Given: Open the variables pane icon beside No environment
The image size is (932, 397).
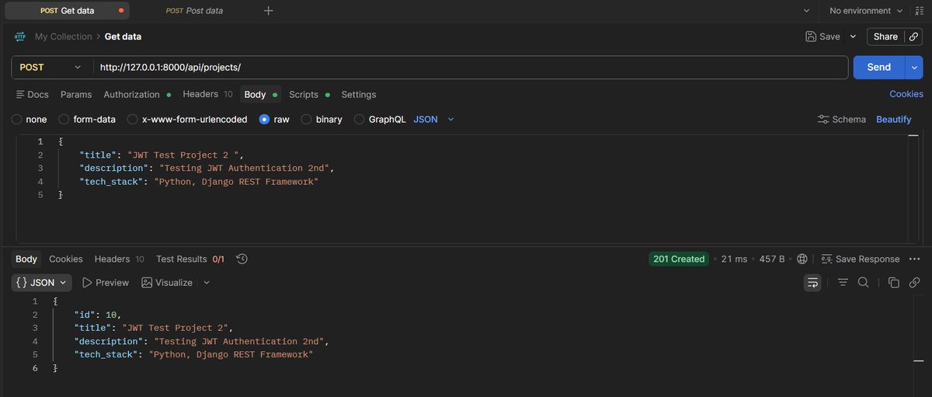Looking at the screenshot, I should [x=918, y=11].
